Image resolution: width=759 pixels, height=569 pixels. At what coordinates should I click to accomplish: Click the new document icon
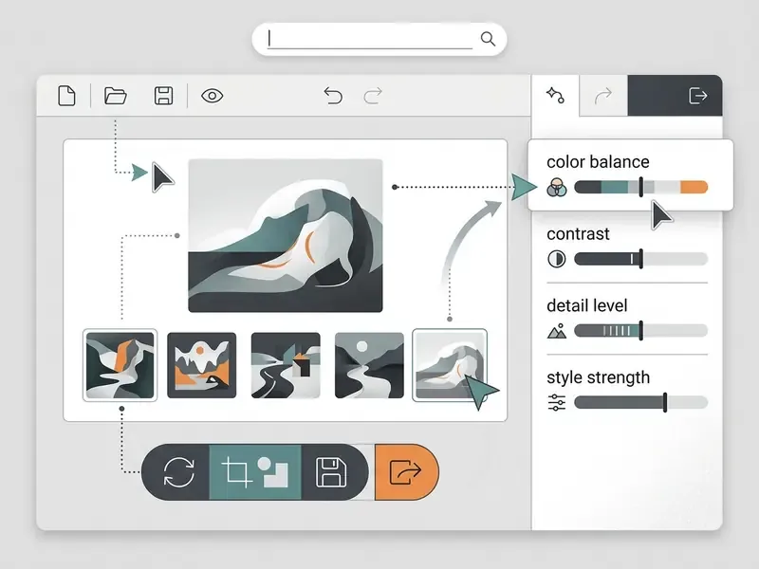point(66,96)
